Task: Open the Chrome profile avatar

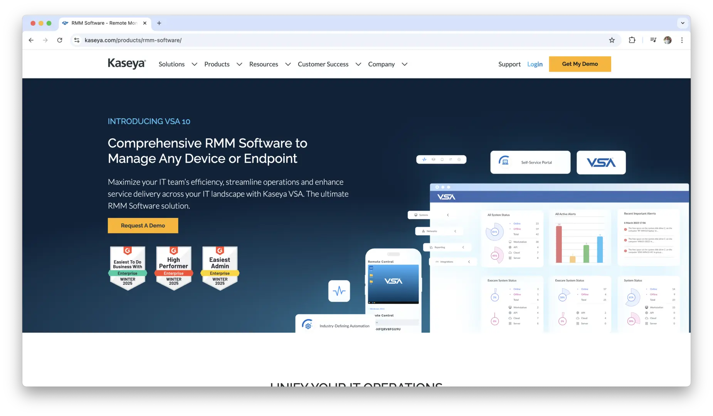Action: click(668, 40)
